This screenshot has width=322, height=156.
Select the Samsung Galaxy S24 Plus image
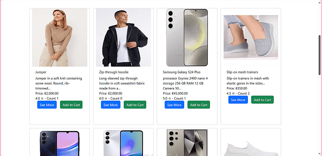(187, 37)
